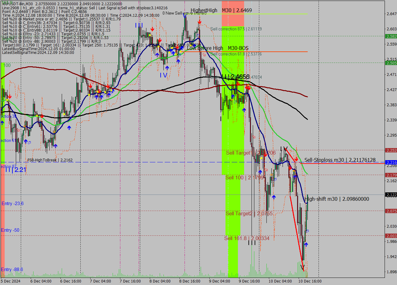Click the 'Sell %10 @ Entry -23' info line
Image resolution: width=397 pixels, height=285 pixels.
point(53,34)
